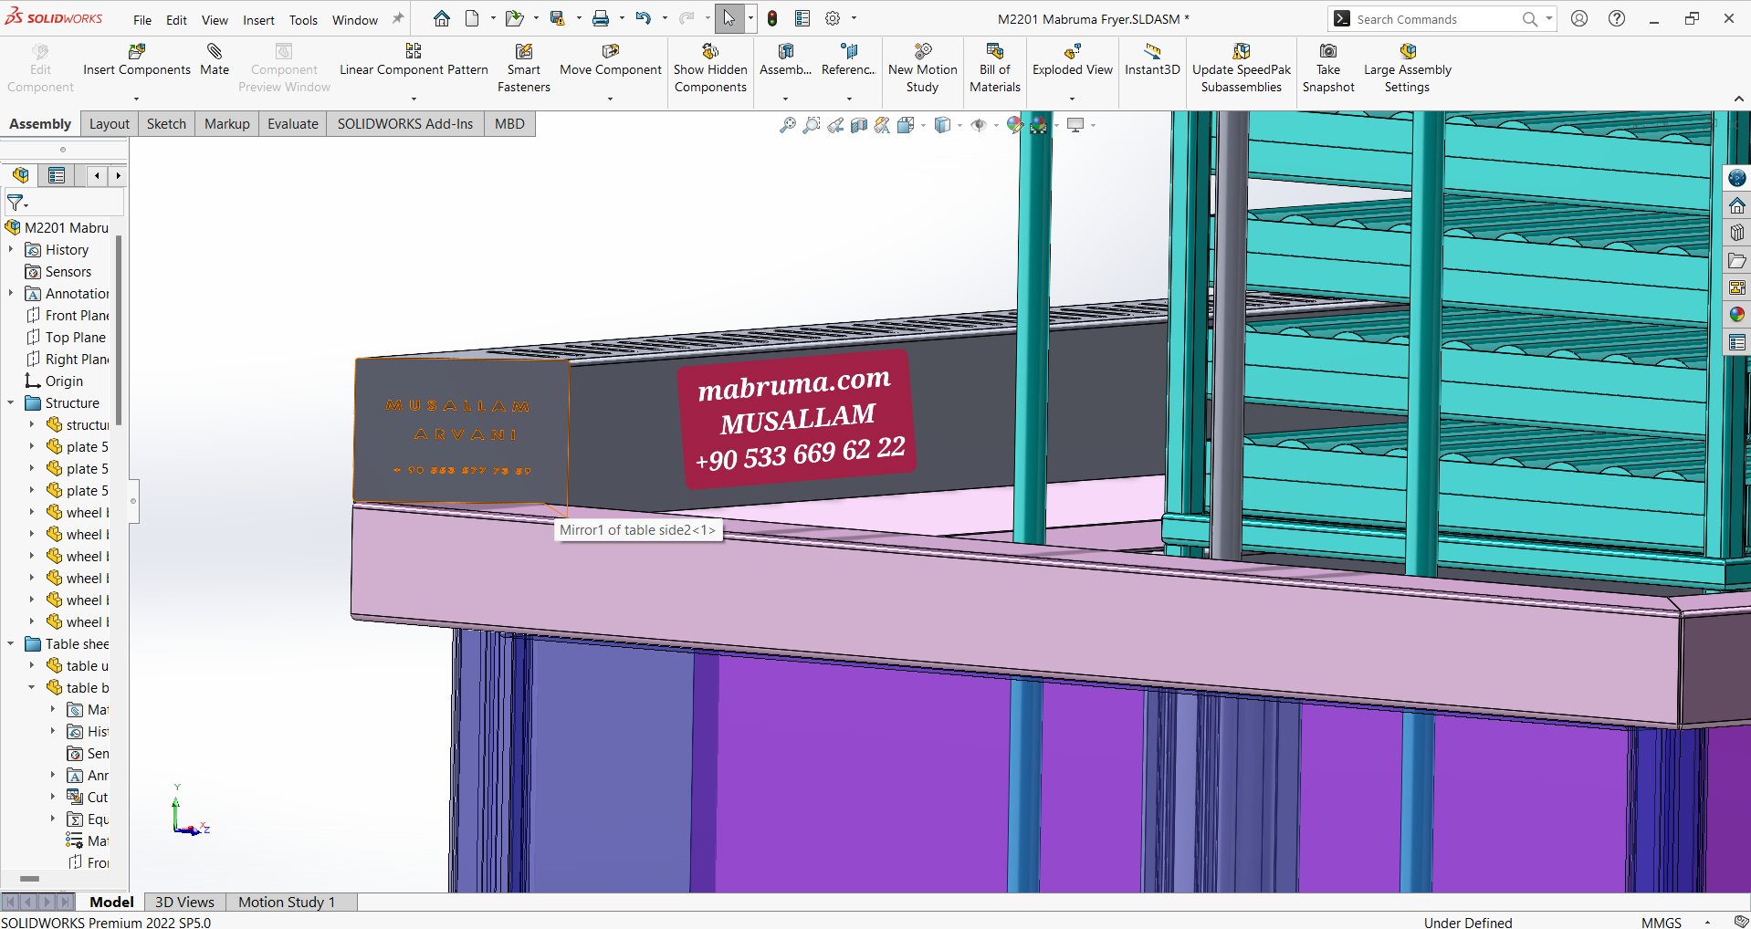Create a new document
Image resolution: width=1751 pixels, height=929 pixels.
pyautogui.click(x=472, y=18)
